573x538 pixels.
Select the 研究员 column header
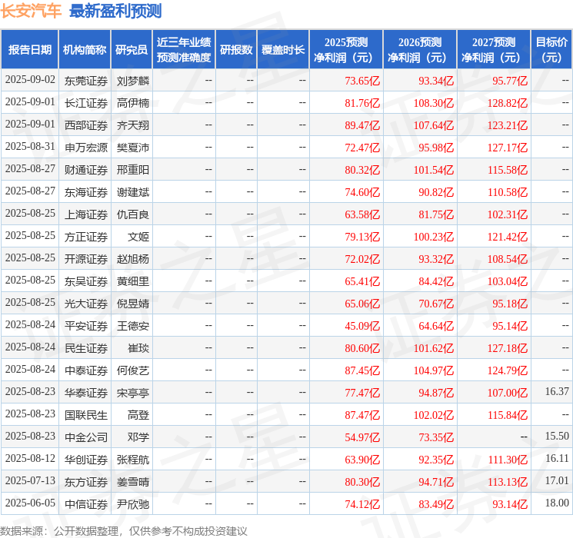[x=132, y=50]
